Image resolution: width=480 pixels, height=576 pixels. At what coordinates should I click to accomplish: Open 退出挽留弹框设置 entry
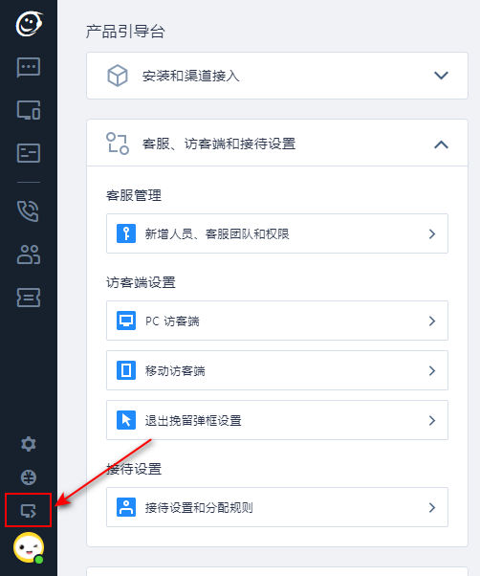(277, 420)
